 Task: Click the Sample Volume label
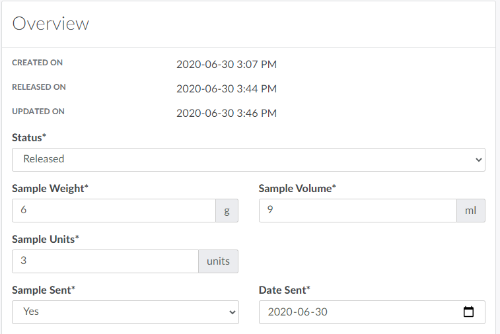pos(297,188)
